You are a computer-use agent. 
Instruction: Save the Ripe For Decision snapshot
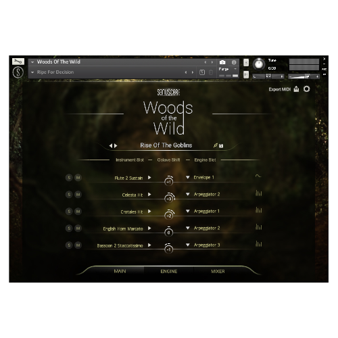coord(202,72)
